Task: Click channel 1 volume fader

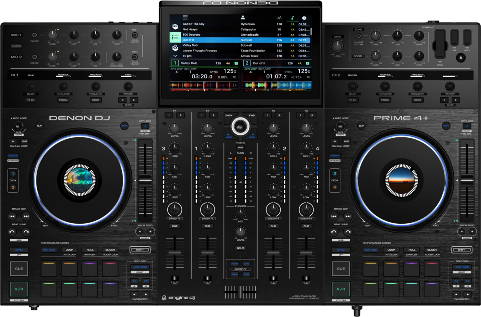Action: click(x=207, y=253)
